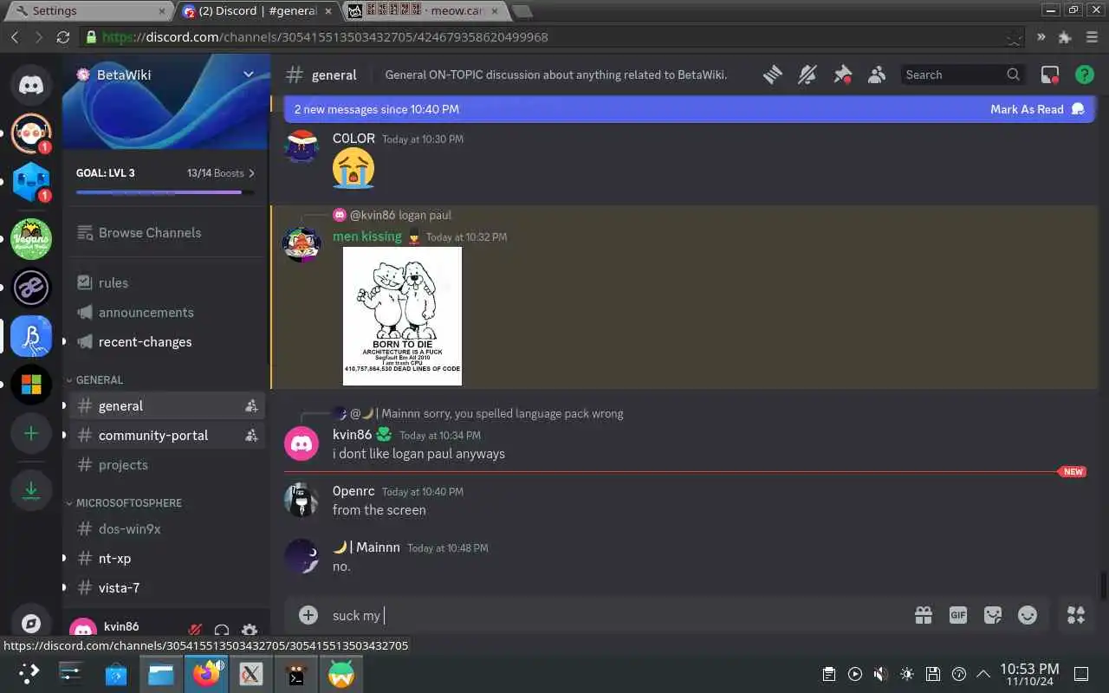Expand hidden system tray icons arrow
The image size is (1109, 693).
[983, 674]
